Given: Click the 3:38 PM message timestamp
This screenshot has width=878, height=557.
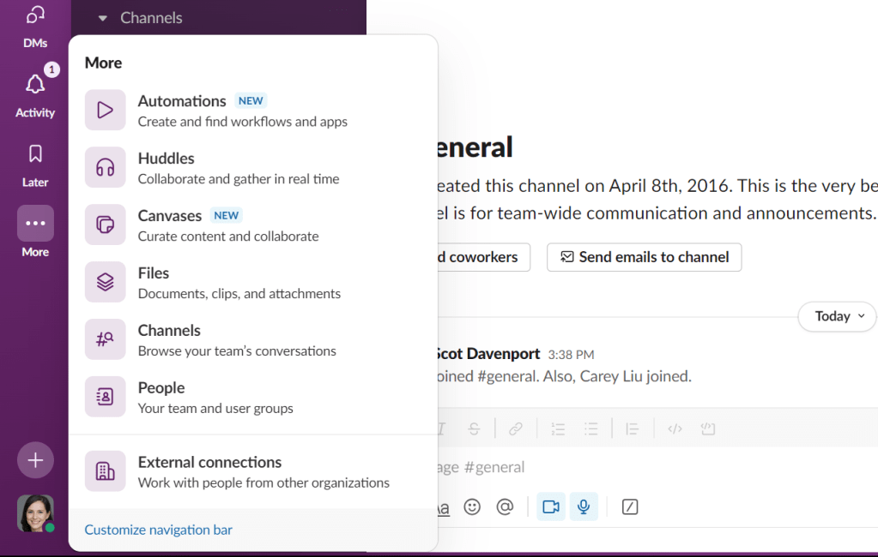Looking at the screenshot, I should click(571, 355).
